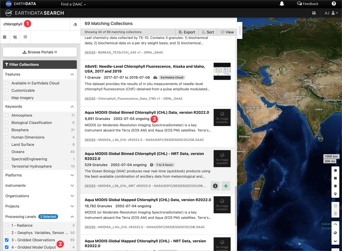This screenshot has width=342, height=251.
Task: Open the notifications bell icon
Action: [x=282, y=4]
